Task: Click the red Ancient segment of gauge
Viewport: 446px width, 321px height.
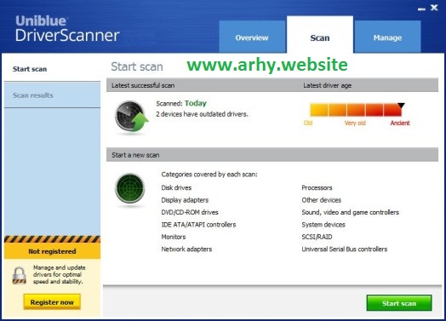Action: coord(392,110)
